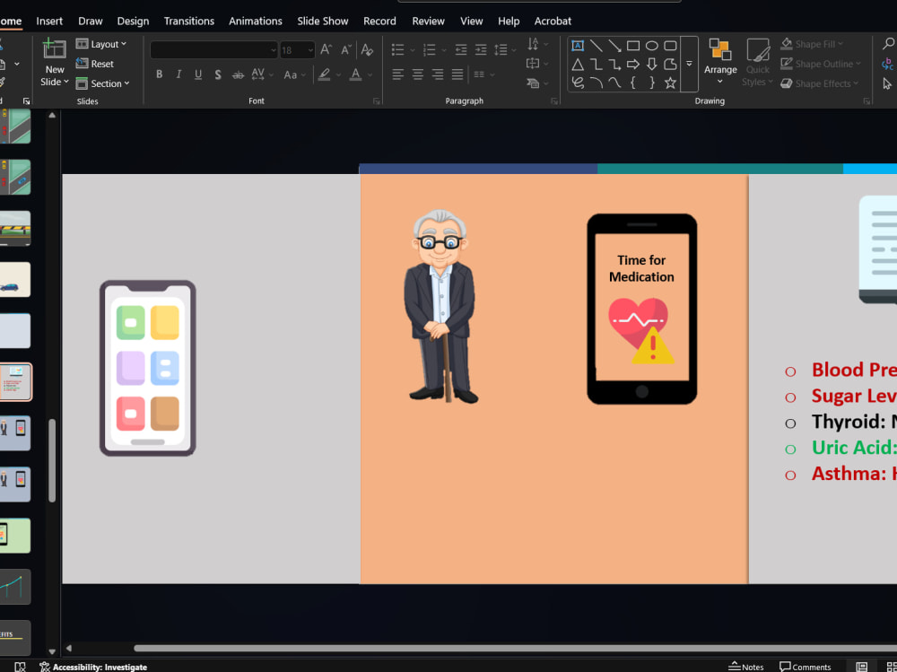Select the Arc shape tool
Screen dimensions: 897x672
click(597, 83)
